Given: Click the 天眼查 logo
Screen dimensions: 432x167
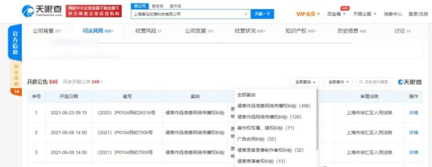Looking at the screenshot, I should coord(42,11).
